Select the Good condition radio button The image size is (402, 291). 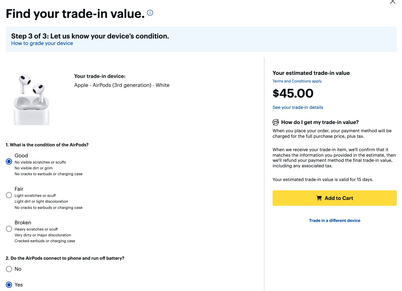click(9, 161)
